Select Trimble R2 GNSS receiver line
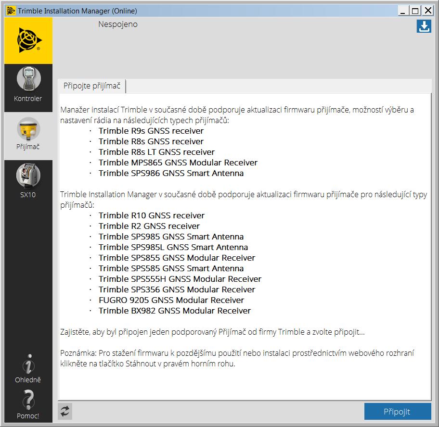 [149, 226]
